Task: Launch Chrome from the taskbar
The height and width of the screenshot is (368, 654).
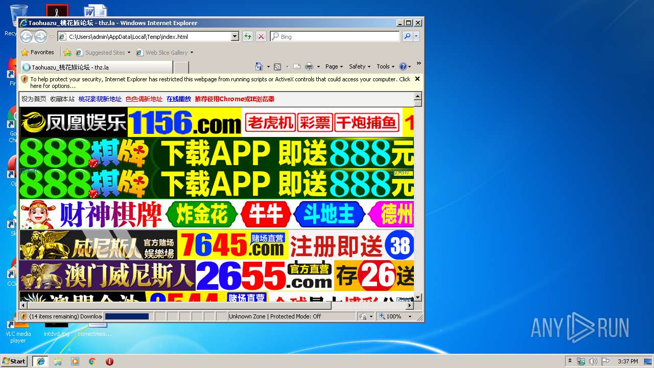Action: coord(92,361)
